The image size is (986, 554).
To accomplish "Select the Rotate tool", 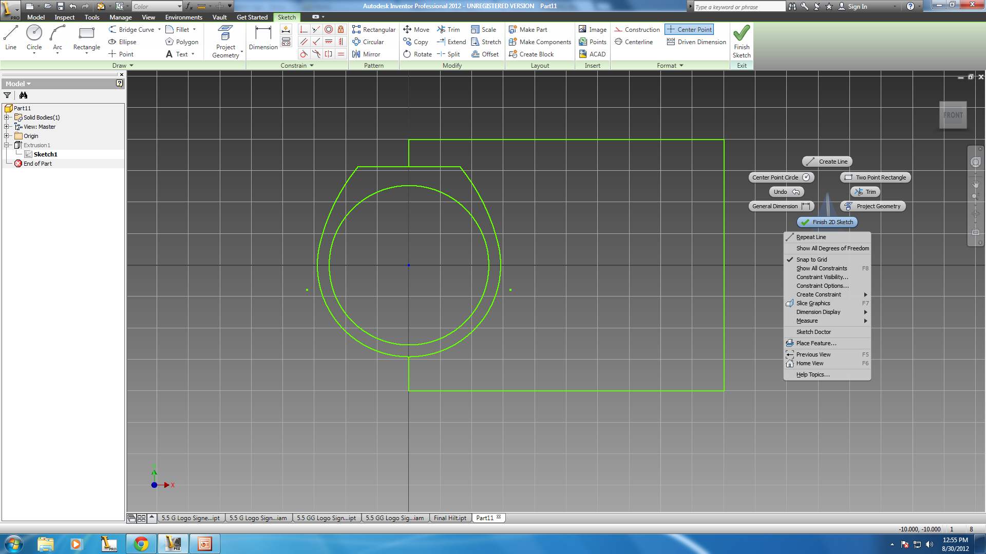I will [x=417, y=54].
